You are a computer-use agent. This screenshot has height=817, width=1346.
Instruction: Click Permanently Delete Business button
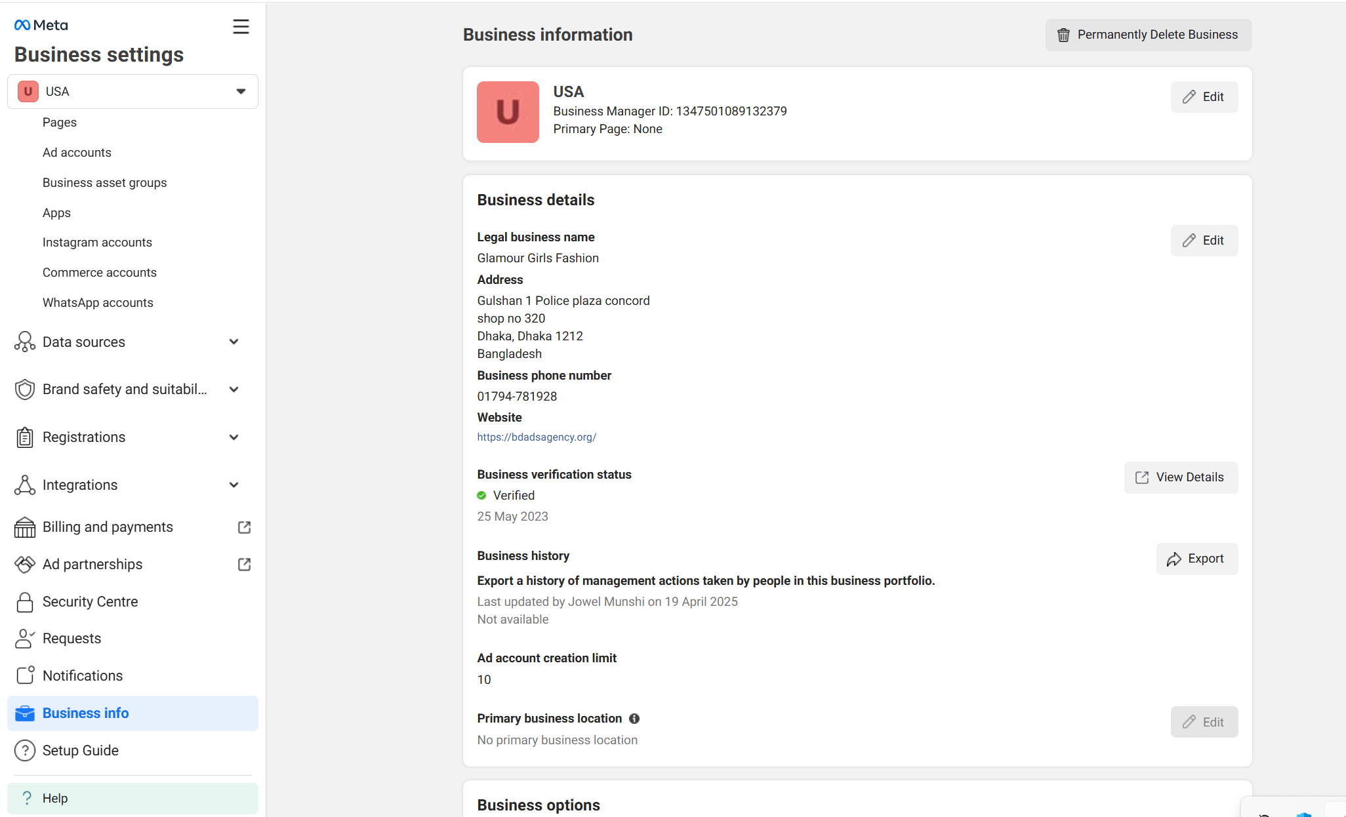1148,35
